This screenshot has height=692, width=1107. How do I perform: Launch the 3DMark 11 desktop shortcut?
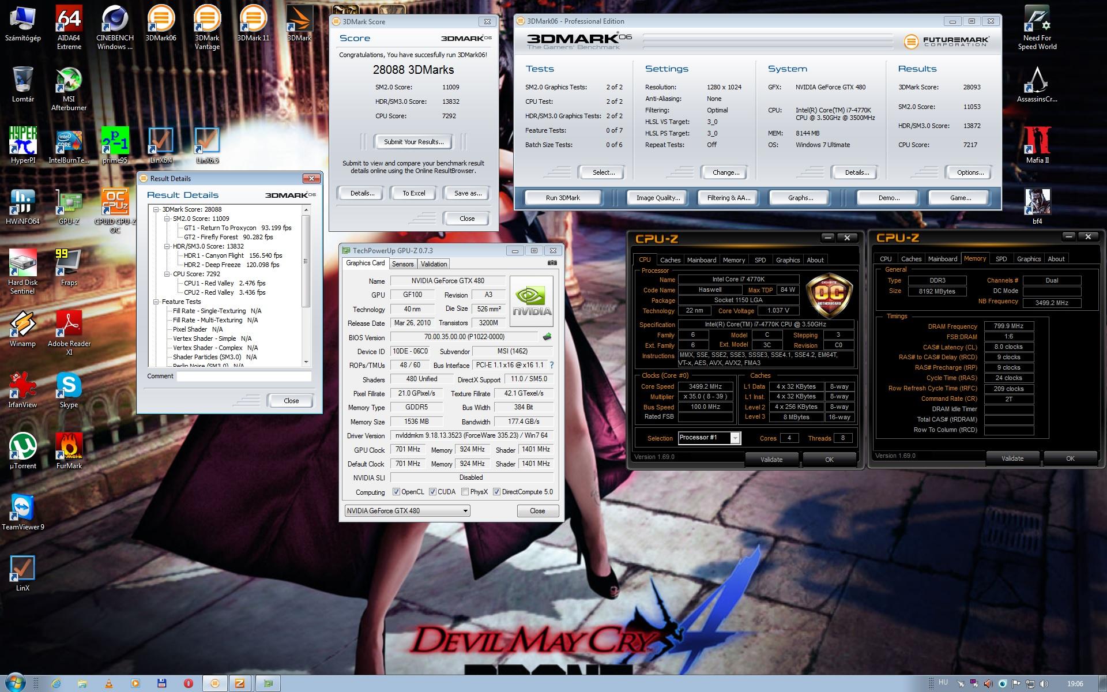(x=253, y=23)
